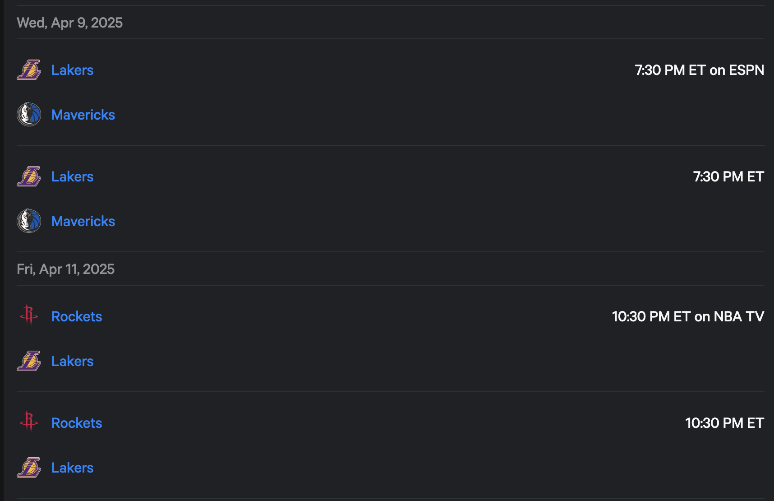Open the Lakers link in the ESPN game
Image resolution: width=774 pixels, height=501 pixels.
[x=72, y=70]
